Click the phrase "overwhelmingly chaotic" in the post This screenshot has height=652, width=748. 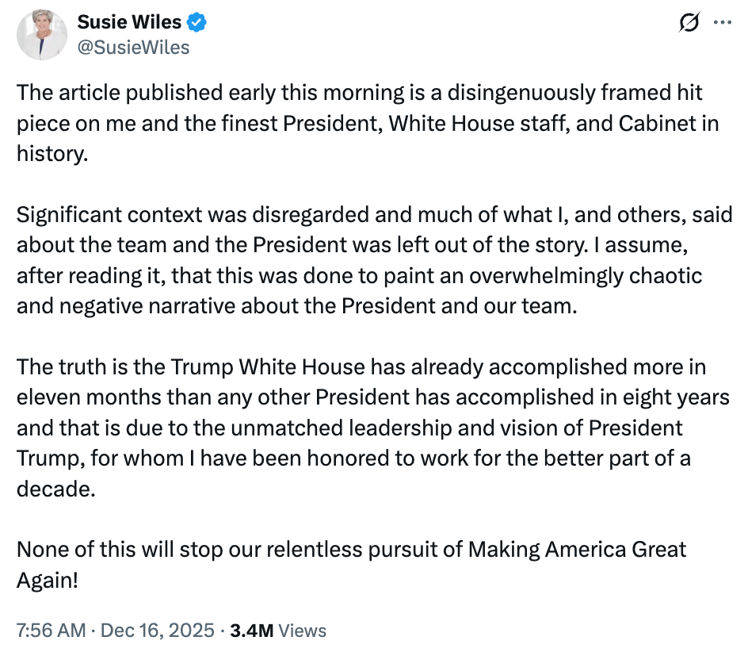[586, 275]
